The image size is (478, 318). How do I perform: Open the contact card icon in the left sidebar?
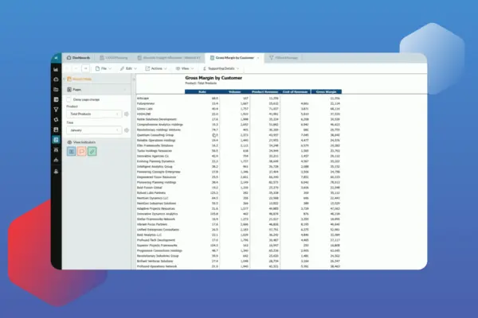[56, 130]
